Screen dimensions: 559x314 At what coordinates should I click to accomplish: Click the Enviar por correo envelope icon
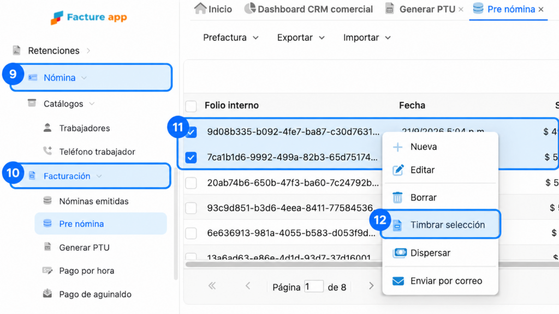[x=398, y=281]
